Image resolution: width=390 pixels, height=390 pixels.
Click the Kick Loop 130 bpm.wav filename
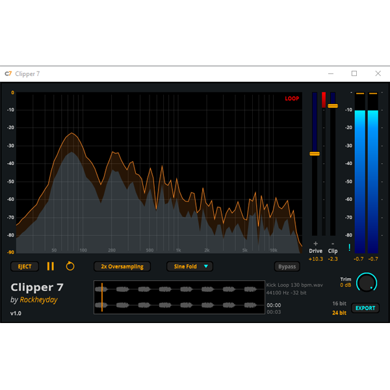point(294,285)
